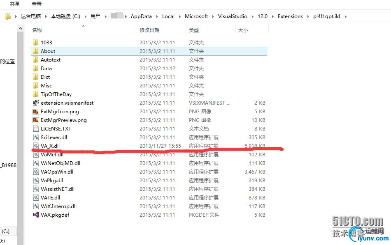This screenshot has width=391, height=245.
Task: Select the VaMef.dll file name
Action: pos(52,154)
